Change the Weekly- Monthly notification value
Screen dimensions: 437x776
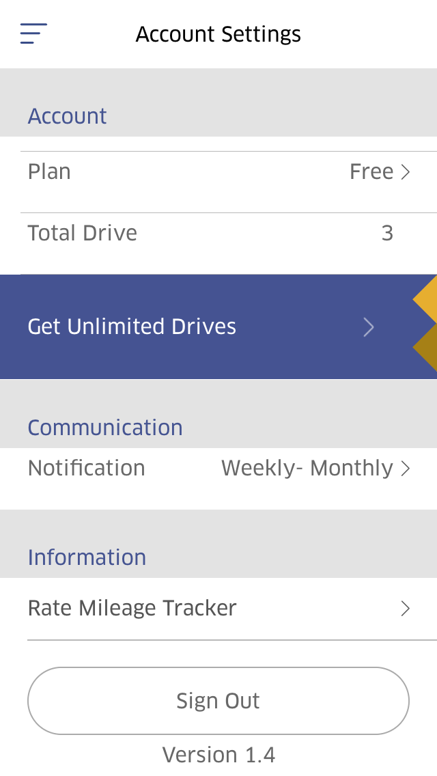point(307,468)
